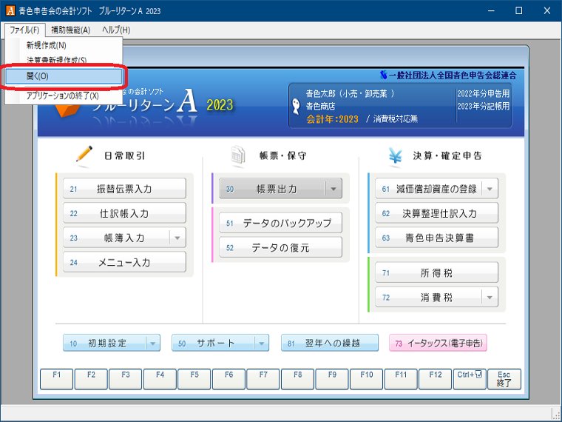This screenshot has width=562, height=422.
Task: Click the F6 function key button
Action: click(228, 379)
